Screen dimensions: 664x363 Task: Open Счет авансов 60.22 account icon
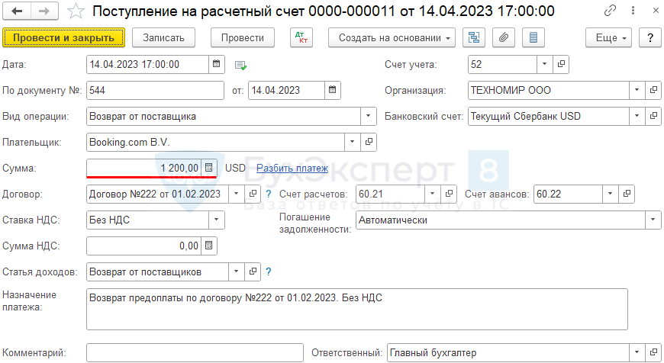627,194
